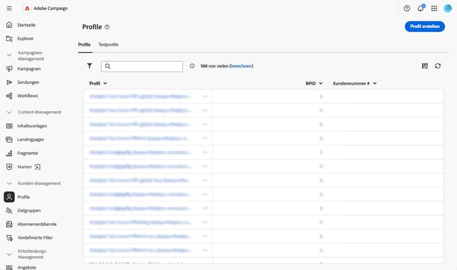The width and height of the screenshot is (457, 270).
Task: Click the Angebote icon
Action: point(9,268)
